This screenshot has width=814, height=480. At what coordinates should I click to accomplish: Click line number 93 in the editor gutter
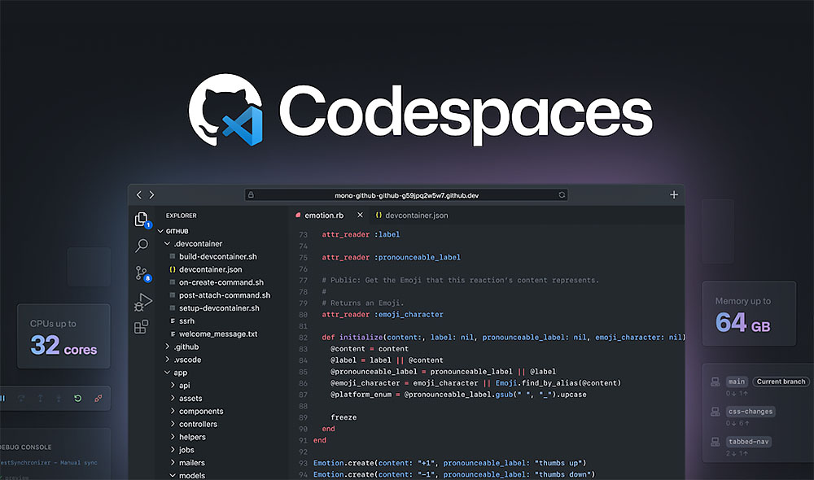tap(303, 464)
